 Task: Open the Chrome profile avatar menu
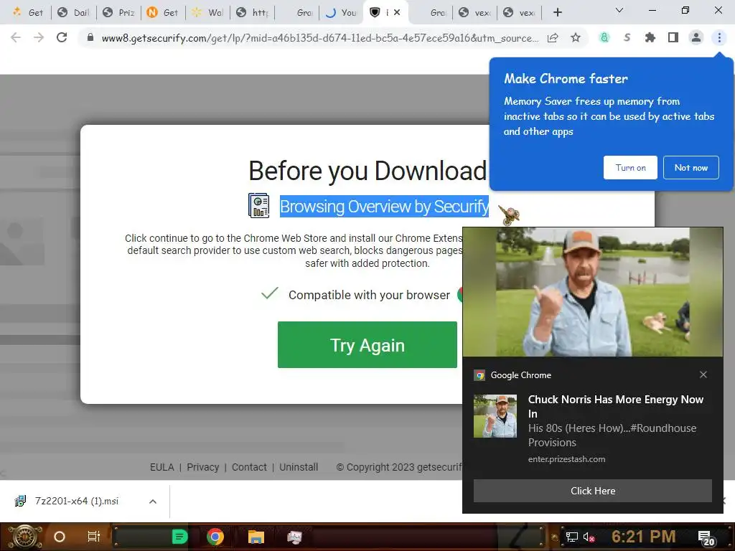[696, 37]
